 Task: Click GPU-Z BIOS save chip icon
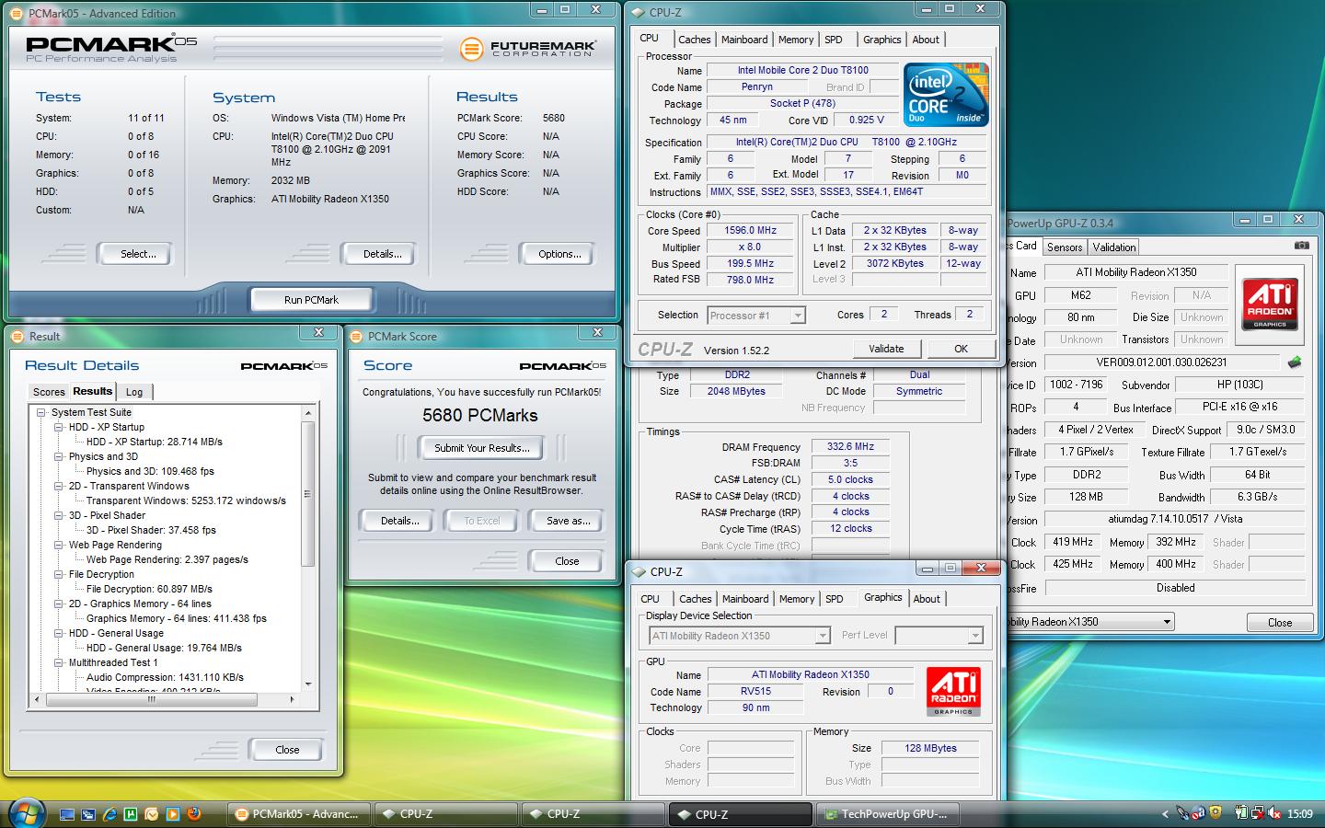coord(1295,362)
